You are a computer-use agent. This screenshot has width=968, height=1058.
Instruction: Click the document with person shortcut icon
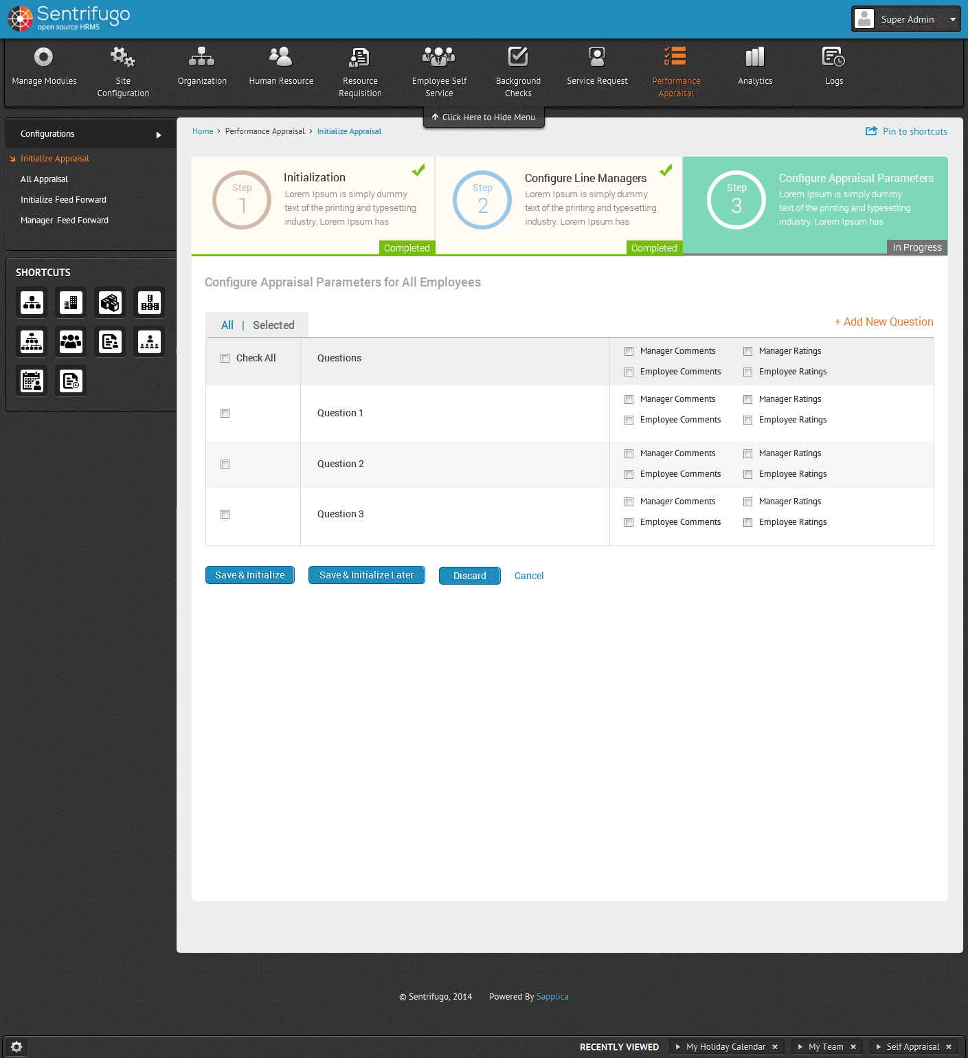(110, 341)
